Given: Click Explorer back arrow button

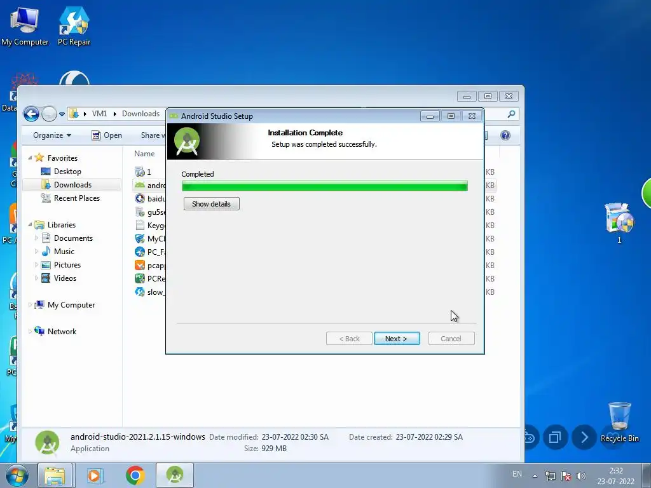Looking at the screenshot, I should [31, 114].
